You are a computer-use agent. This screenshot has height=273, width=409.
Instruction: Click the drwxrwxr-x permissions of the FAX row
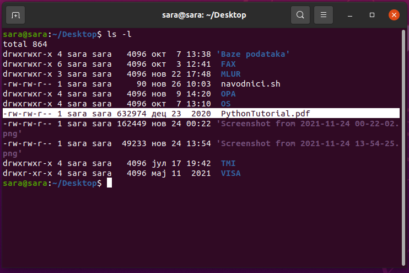coord(28,64)
